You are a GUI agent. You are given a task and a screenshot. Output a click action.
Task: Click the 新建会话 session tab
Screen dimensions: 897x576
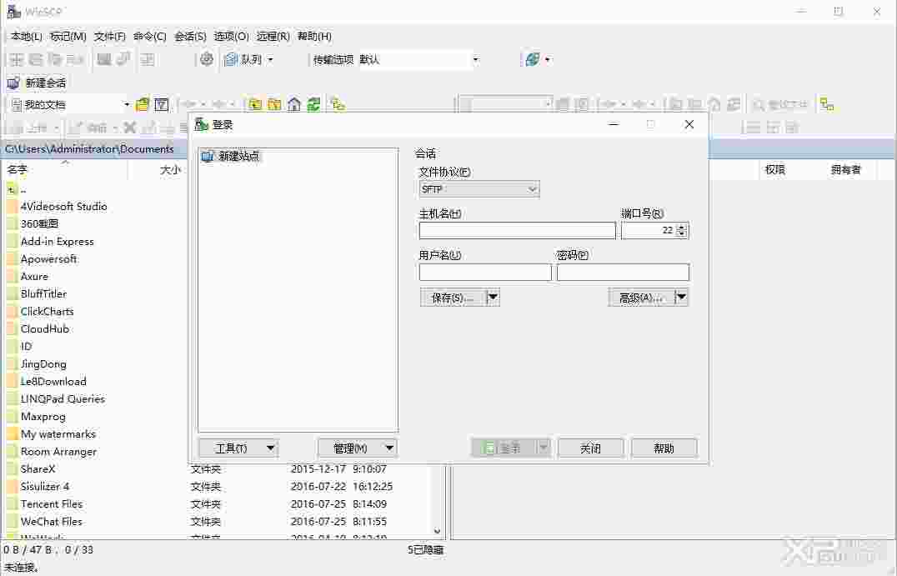tap(38, 83)
